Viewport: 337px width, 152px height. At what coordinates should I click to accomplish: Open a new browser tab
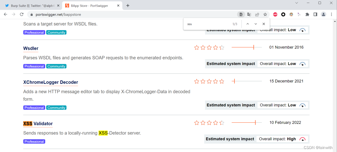tap(128, 6)
